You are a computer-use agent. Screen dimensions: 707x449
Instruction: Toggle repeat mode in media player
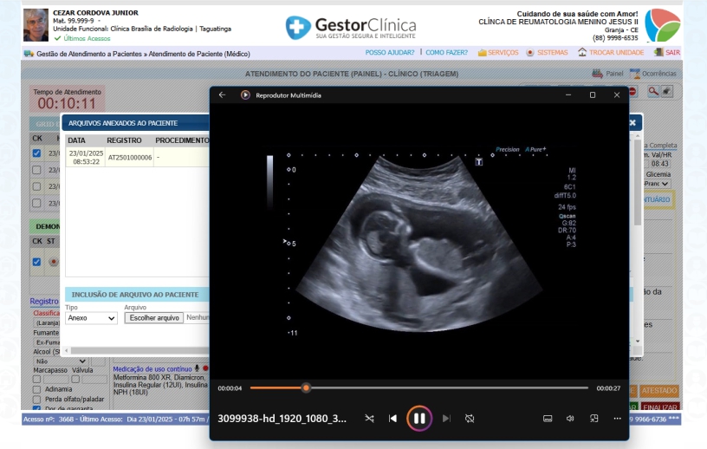click(470, 418)
